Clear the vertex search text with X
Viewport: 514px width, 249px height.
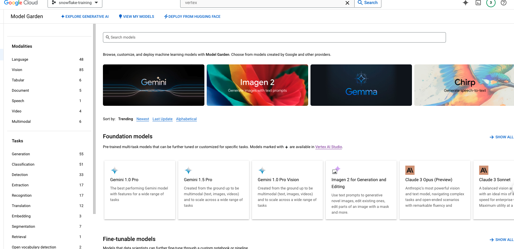point(347,3)
